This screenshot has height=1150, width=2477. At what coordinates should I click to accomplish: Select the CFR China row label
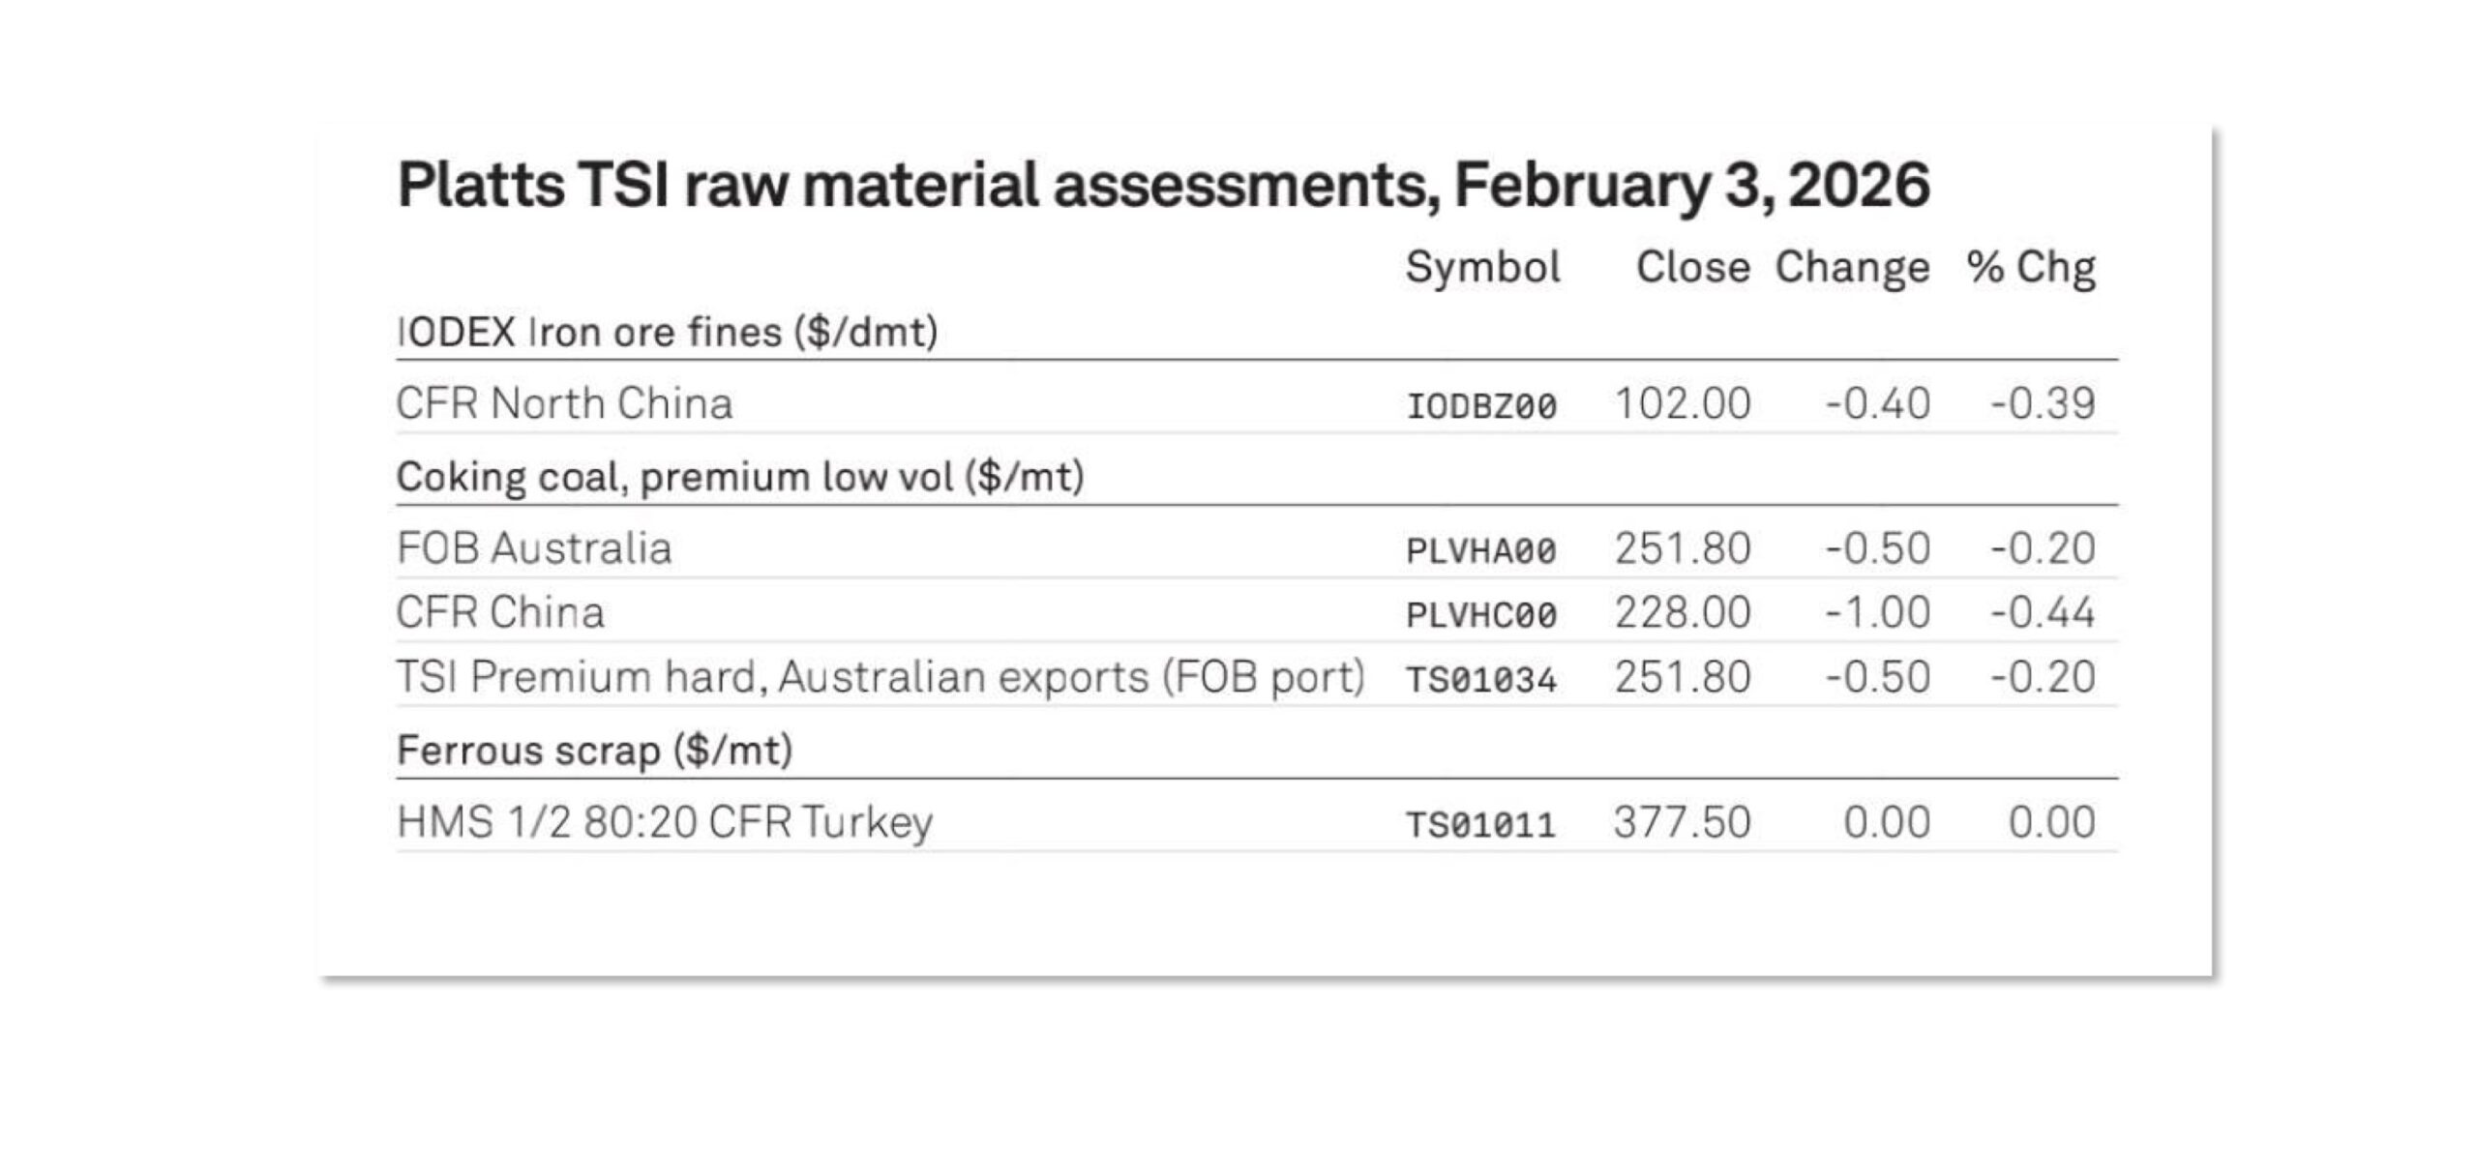(x=500, y=612)
